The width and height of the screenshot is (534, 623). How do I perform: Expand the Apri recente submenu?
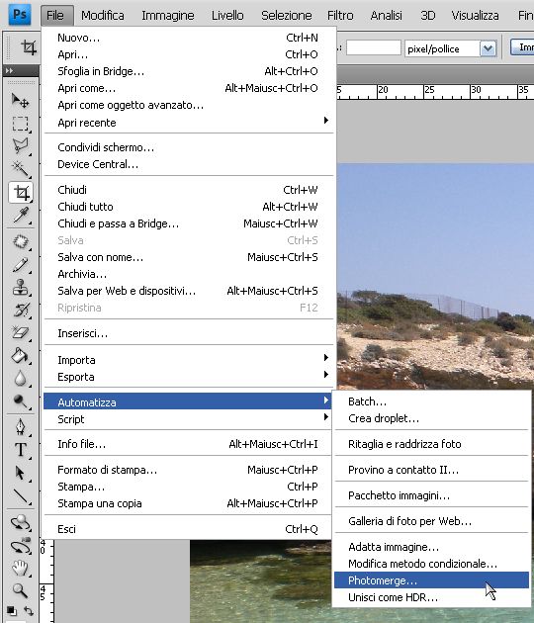click(x=189, y=123)
